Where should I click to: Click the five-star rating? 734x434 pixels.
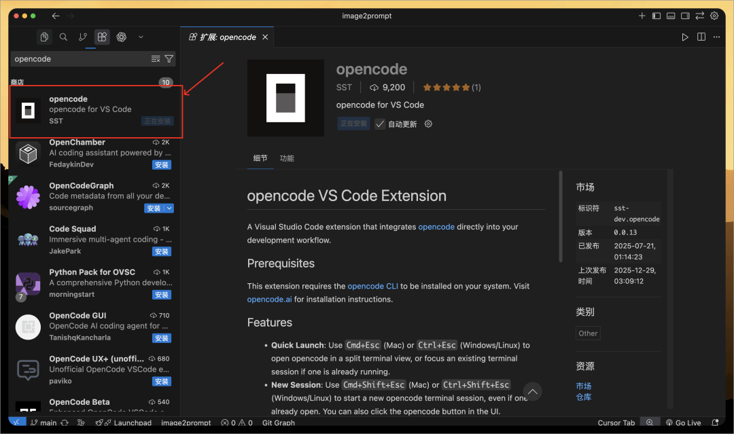(447, 88)
